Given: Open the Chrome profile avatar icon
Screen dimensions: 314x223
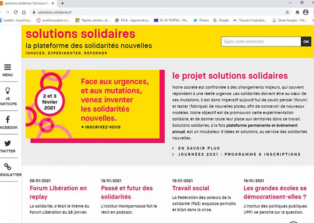Looking at the screenshot, I should tap(306, 12).
